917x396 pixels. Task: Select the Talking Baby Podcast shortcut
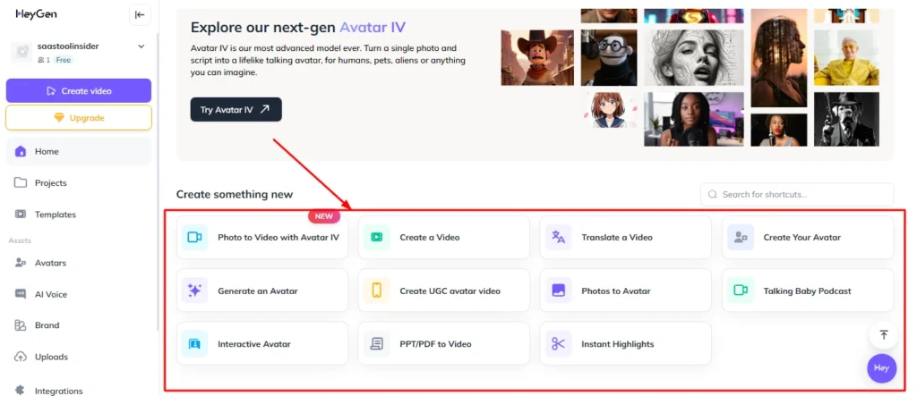[x=808, y=291]
